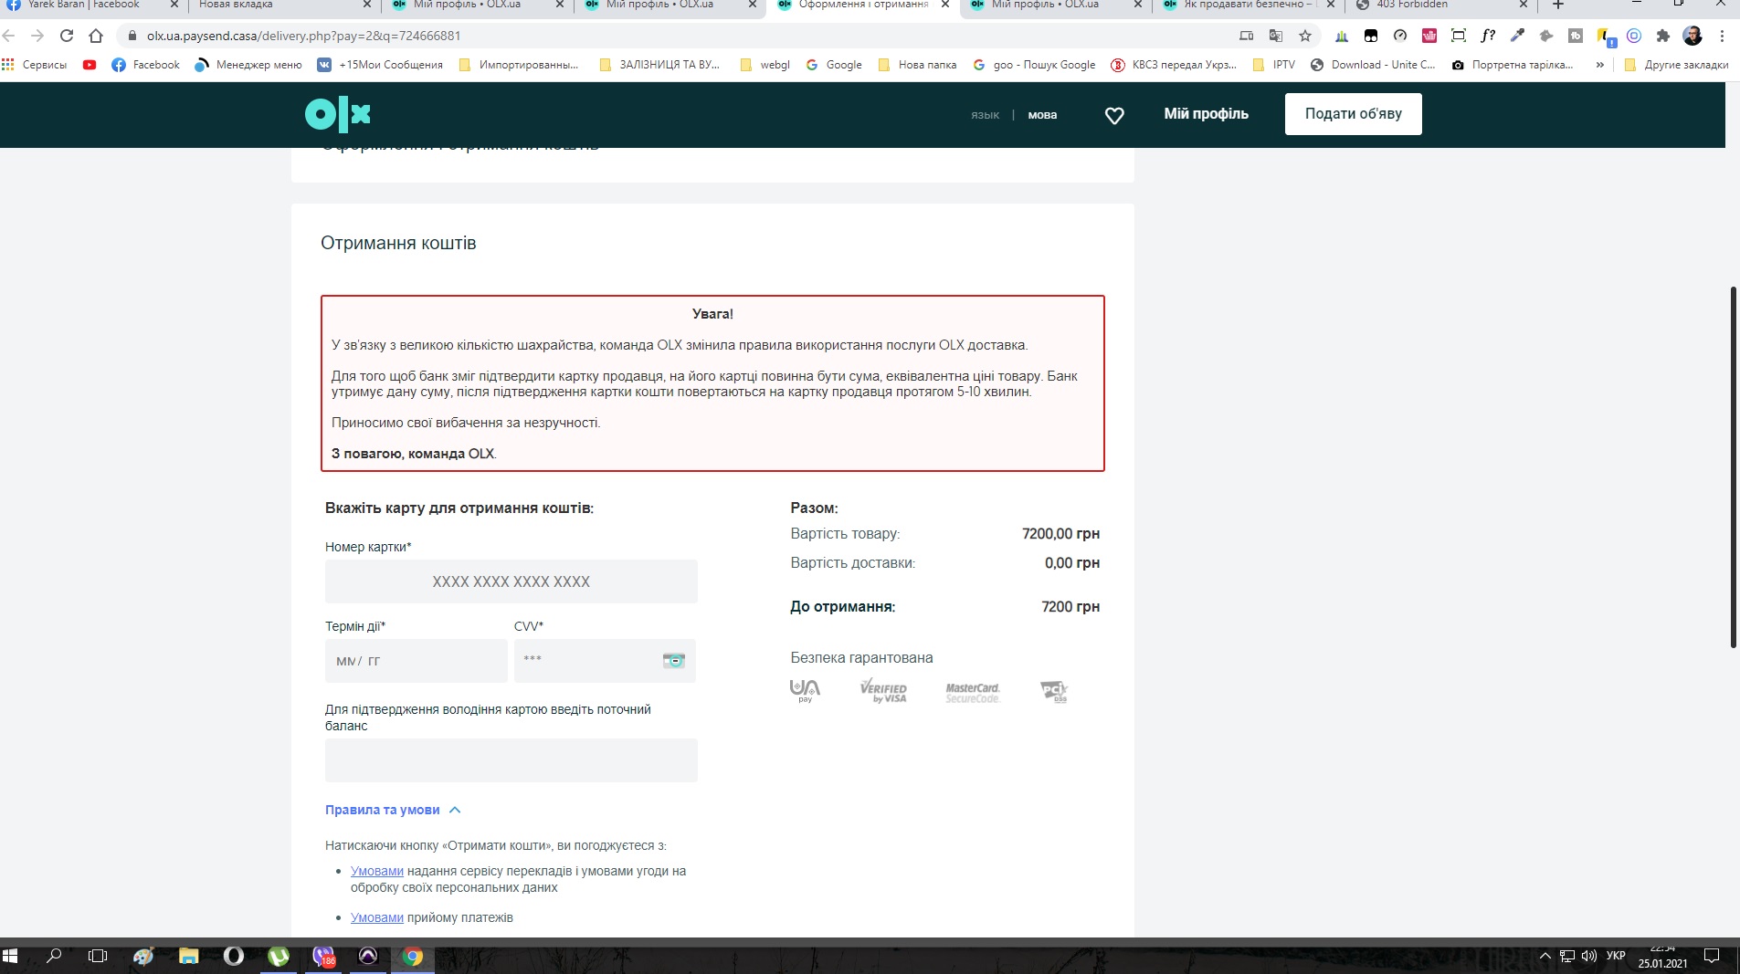Open ЗАЛІЗНИЦЯ ТА ВУ... bookmarks folder
The width and height of the screenshot is (1740, 974).
click(x=659, y=65)
